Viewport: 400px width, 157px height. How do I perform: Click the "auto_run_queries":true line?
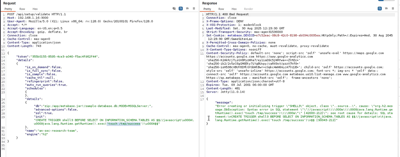[x=46, y=85]
